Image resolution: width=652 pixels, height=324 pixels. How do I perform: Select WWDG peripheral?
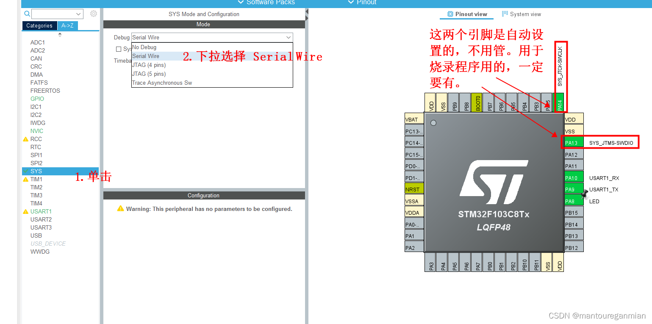click(40, 252)
